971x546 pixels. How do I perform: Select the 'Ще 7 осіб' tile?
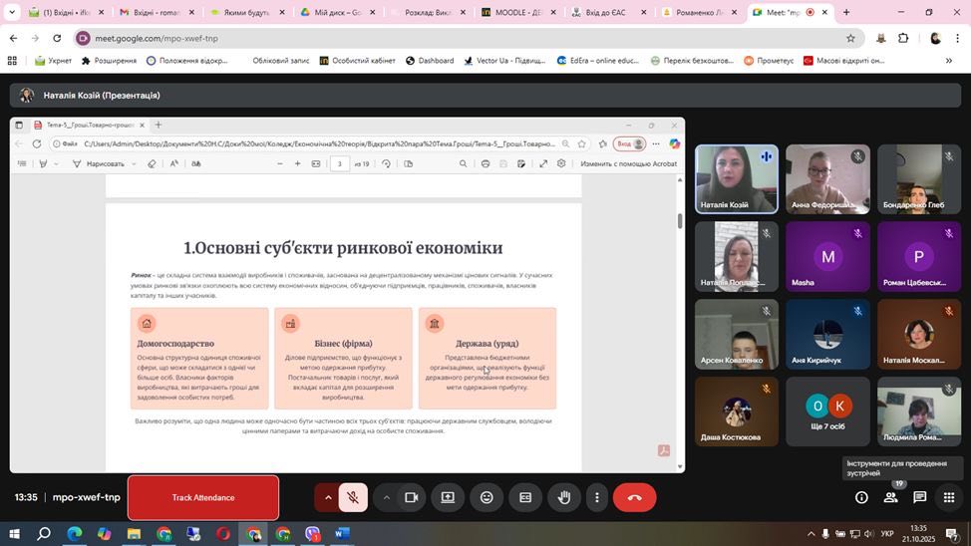pos(827,411)
